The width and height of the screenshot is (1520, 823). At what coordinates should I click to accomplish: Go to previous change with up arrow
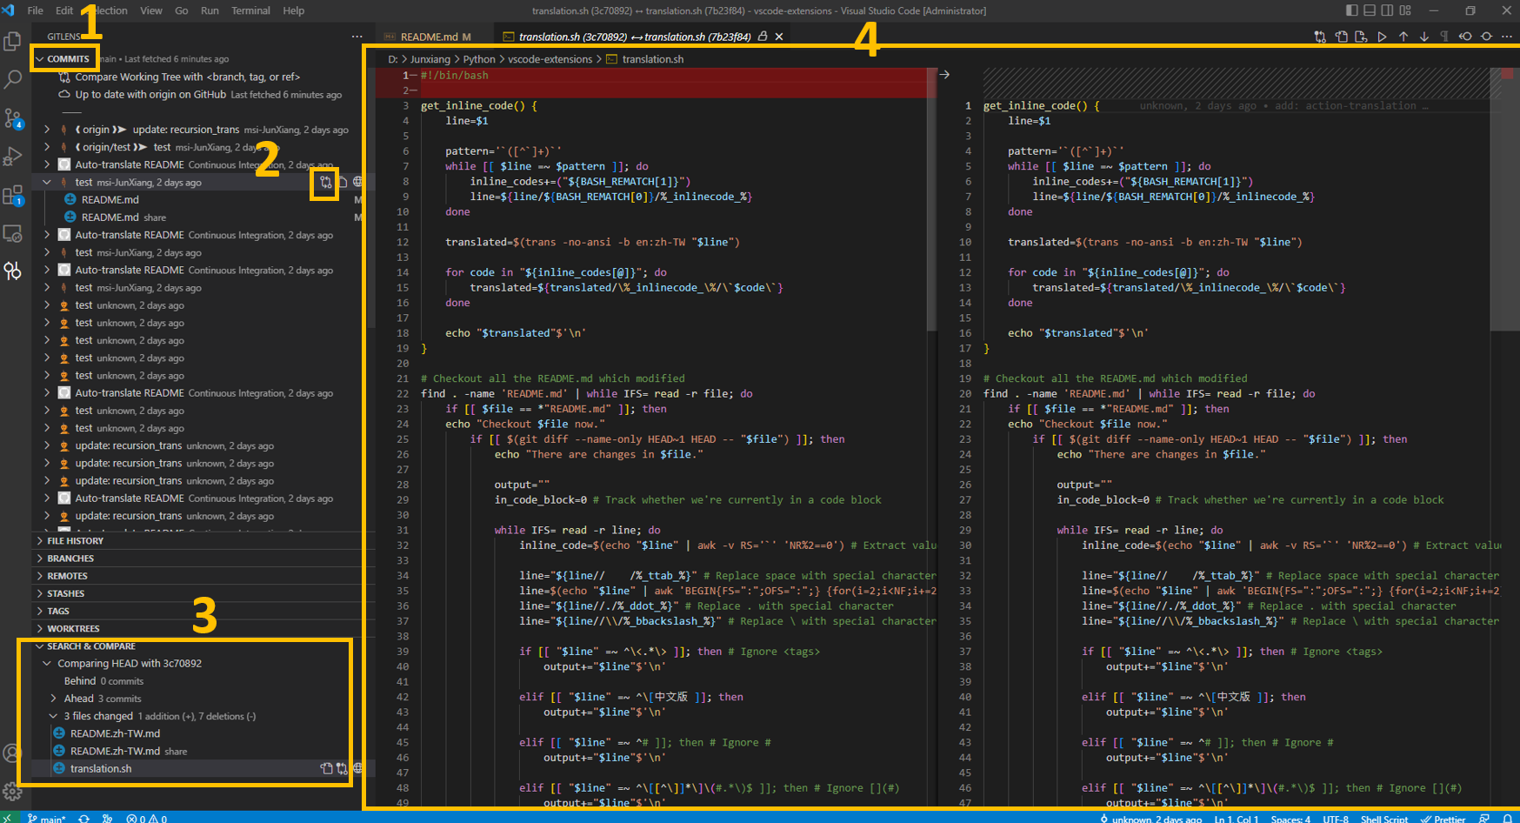pyautogui.click(x=1403, y=37)
